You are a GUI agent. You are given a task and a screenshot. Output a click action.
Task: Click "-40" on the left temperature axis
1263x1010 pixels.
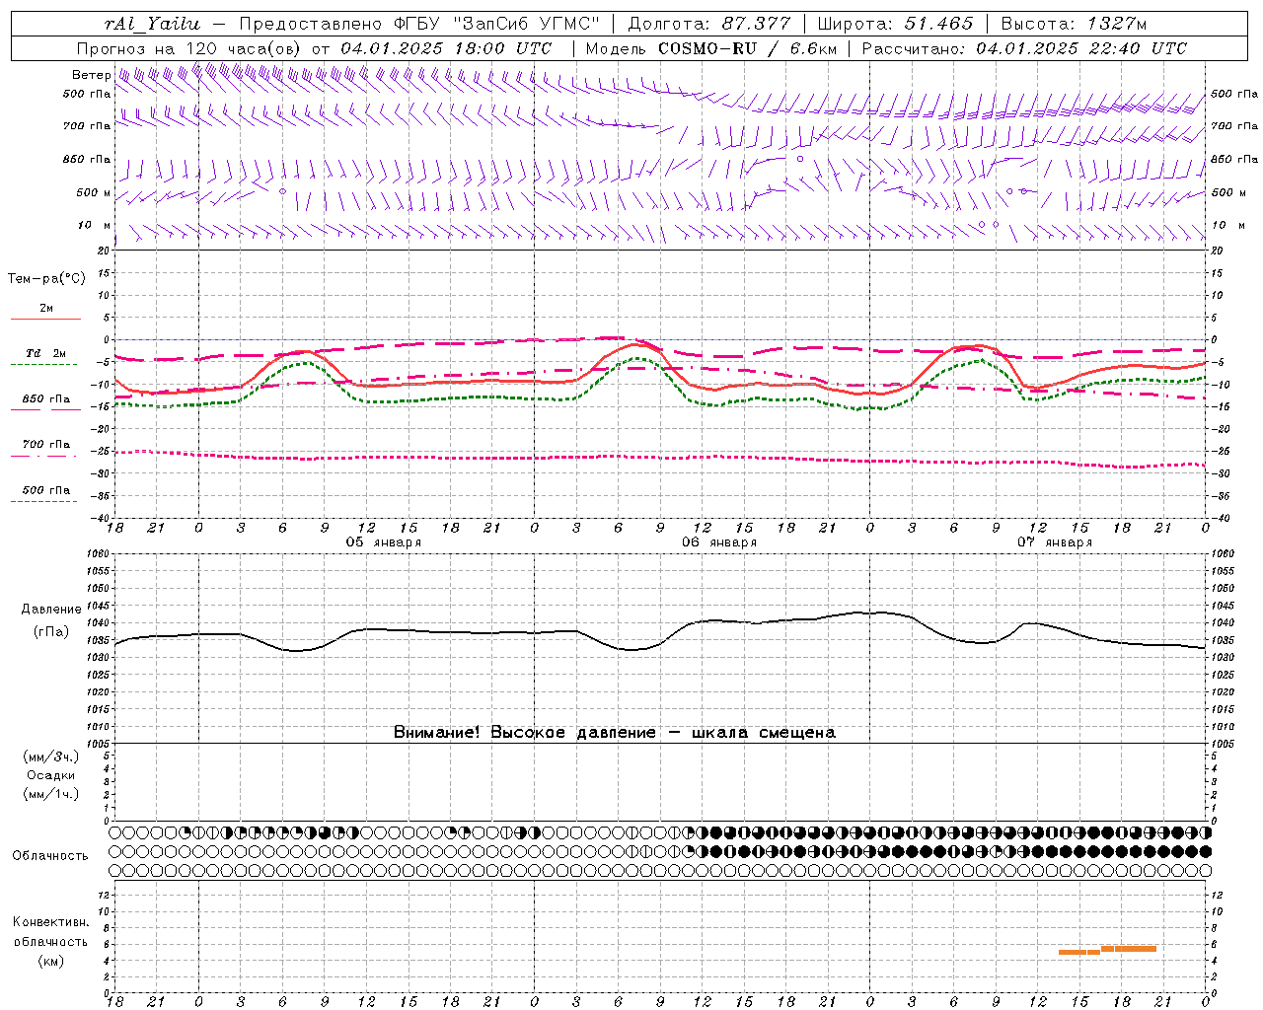point(102,518)
